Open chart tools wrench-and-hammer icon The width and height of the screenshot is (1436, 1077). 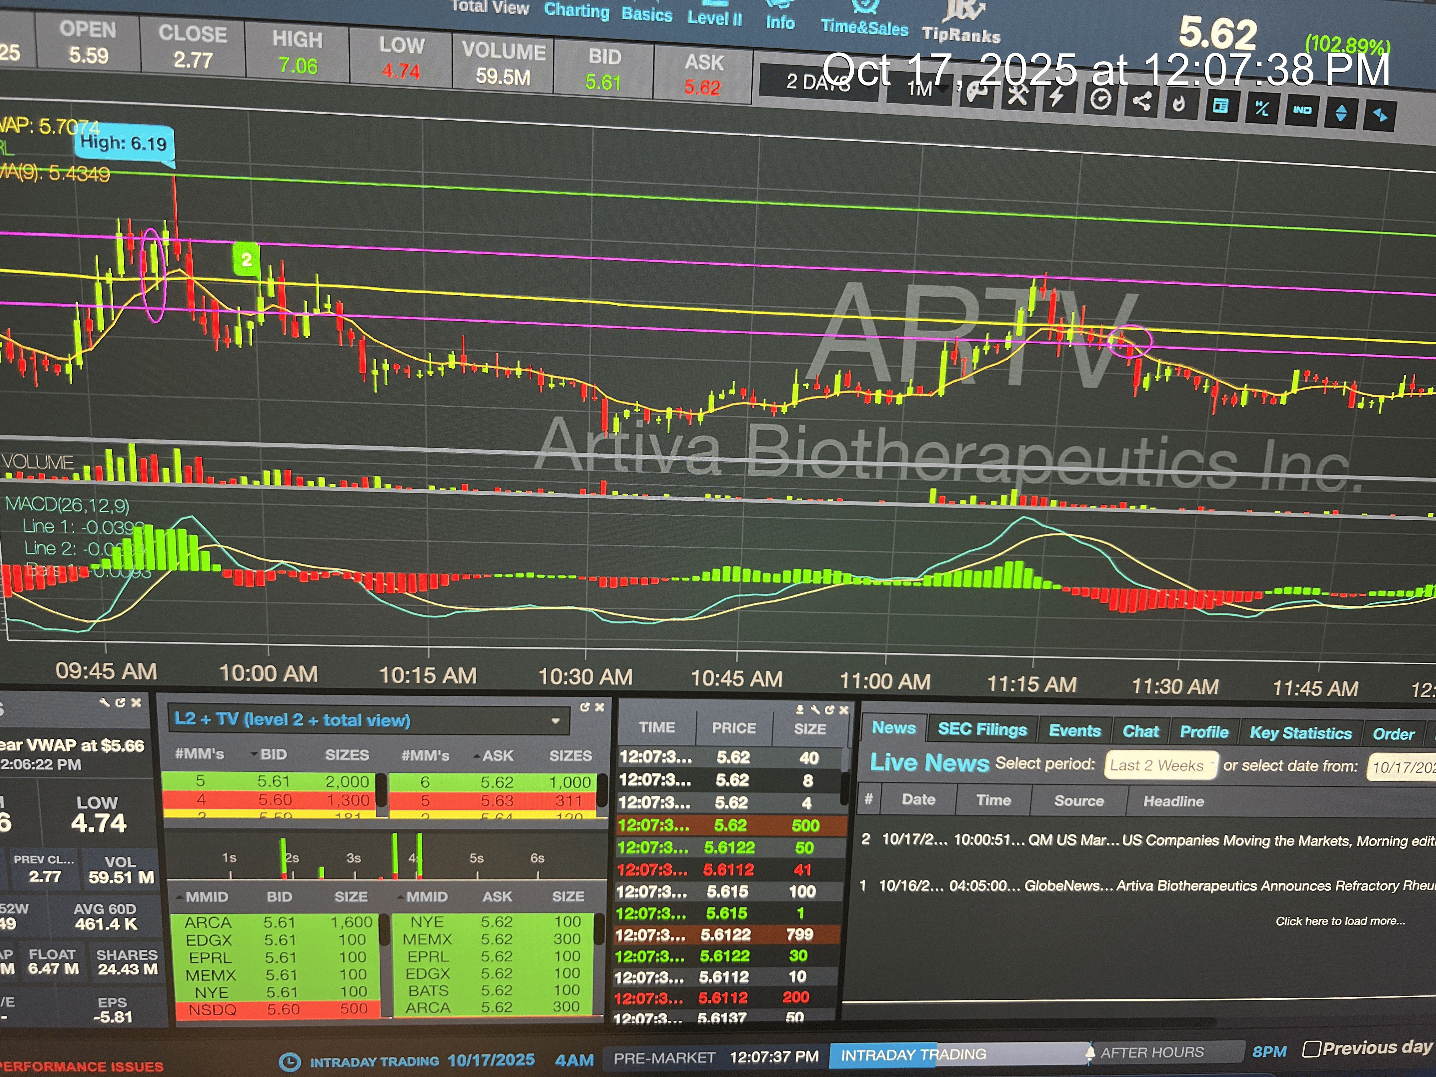coord(1017,96)
